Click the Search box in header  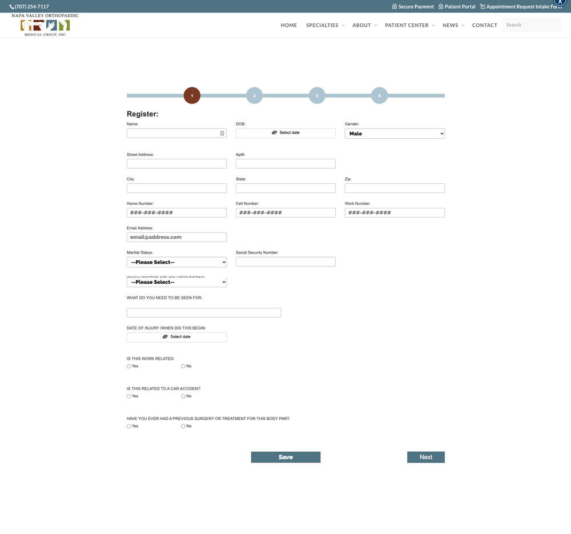532,25
